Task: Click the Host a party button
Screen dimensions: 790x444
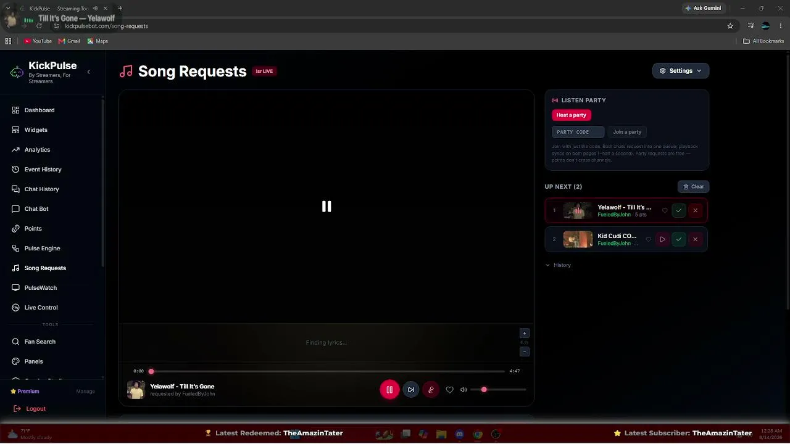Action: [x=572, y=115]
